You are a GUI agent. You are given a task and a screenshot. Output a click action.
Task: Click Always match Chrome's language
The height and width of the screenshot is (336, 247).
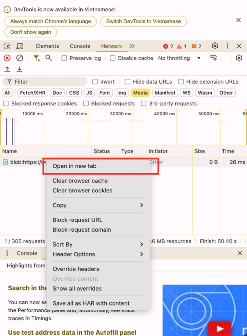point(51,21)
